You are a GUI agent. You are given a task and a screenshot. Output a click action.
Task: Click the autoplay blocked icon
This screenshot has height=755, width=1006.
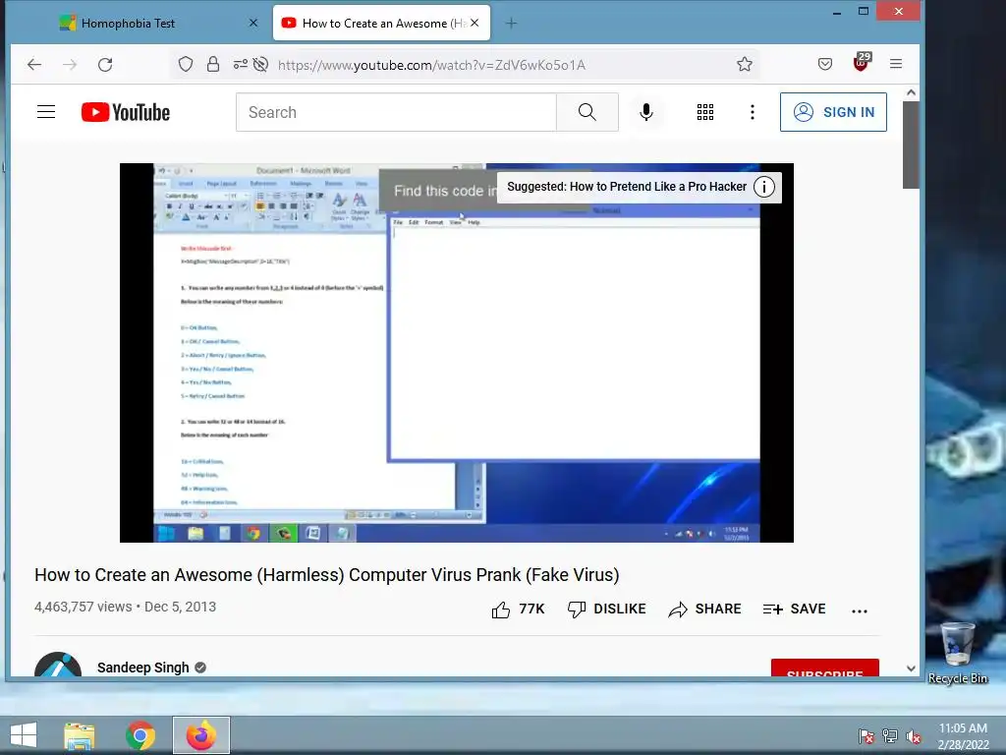tap(260, 64)
